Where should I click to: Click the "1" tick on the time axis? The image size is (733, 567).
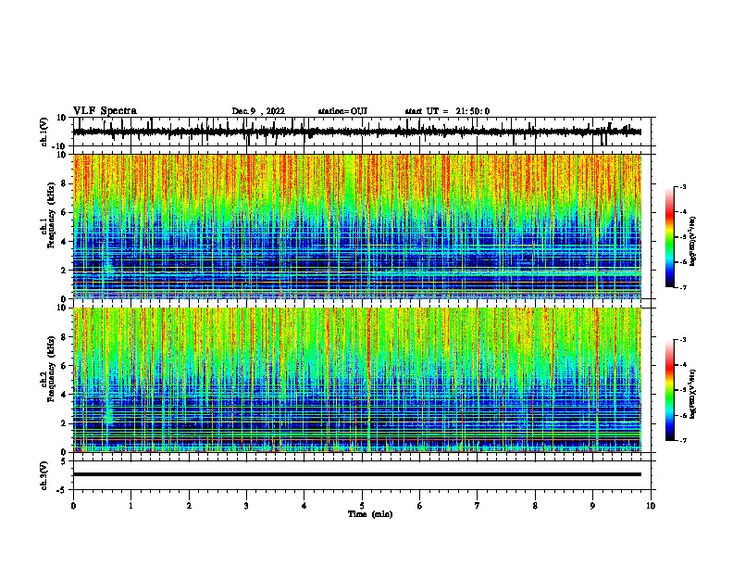(x=131, y=506)
